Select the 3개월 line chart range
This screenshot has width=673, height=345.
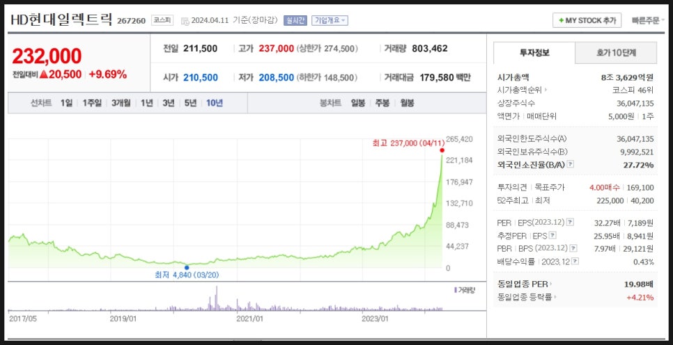point(121,103)
